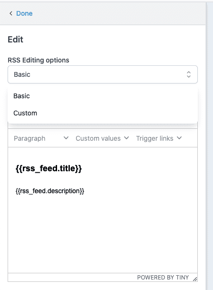Click the Done link
The height and width of the screenshot is (290, 213).
coord(24,13)
